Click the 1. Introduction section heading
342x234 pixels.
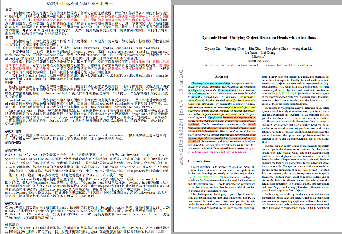click(x=199, y=161)
